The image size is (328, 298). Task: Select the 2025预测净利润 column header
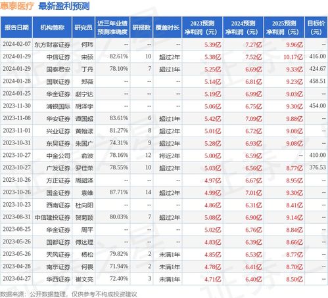pos(284,28)
